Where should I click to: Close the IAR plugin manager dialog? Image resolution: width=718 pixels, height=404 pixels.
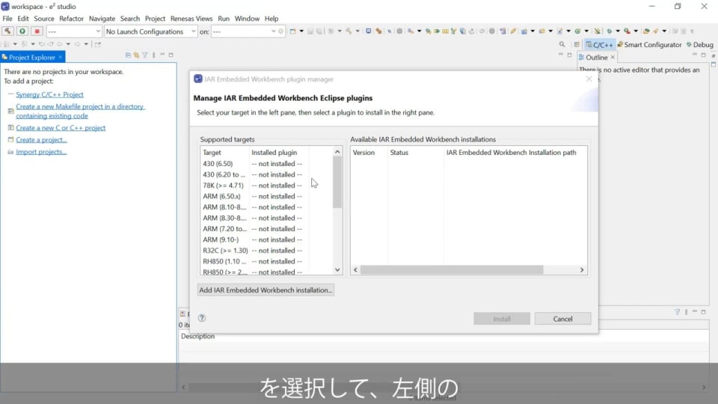pyautogui.click(x=589, y=79)
